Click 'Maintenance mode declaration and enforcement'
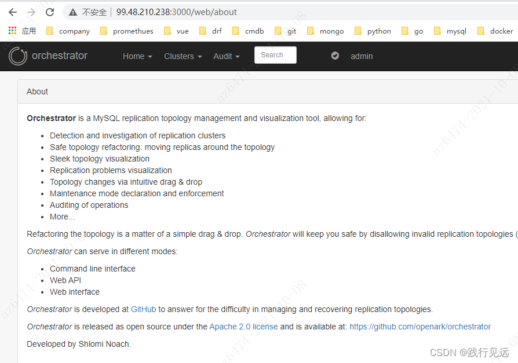The width and height of the screenshot is (518, 363). coord(137,193)
